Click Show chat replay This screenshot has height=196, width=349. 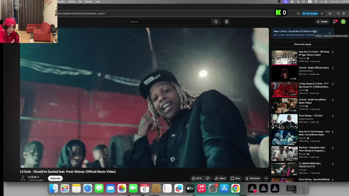click(303, 44)
